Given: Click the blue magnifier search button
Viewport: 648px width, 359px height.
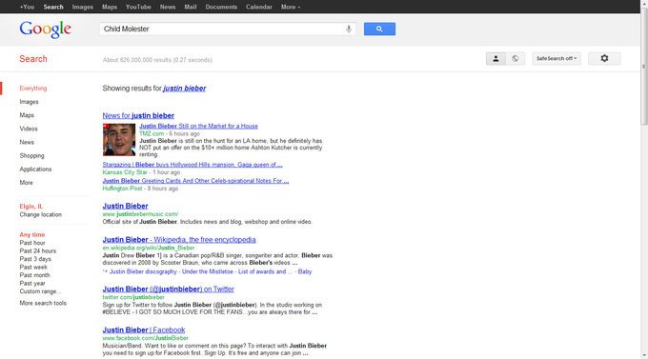Looking at the screenshot, I should (379, 29).
